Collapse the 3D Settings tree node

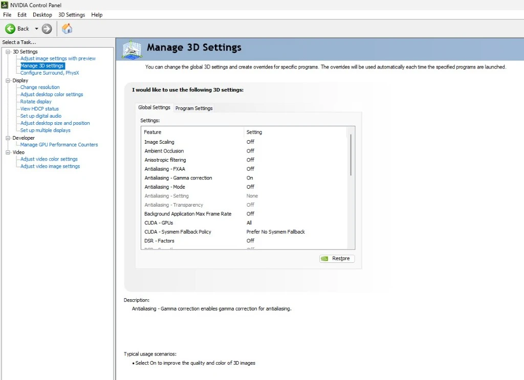pyautogui.click(x=8, y=52)
